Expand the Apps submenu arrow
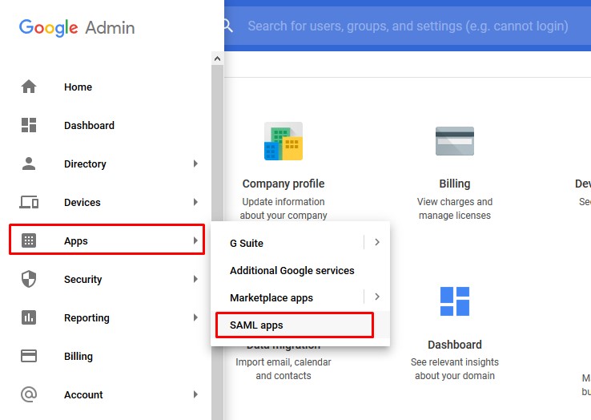 195,240
